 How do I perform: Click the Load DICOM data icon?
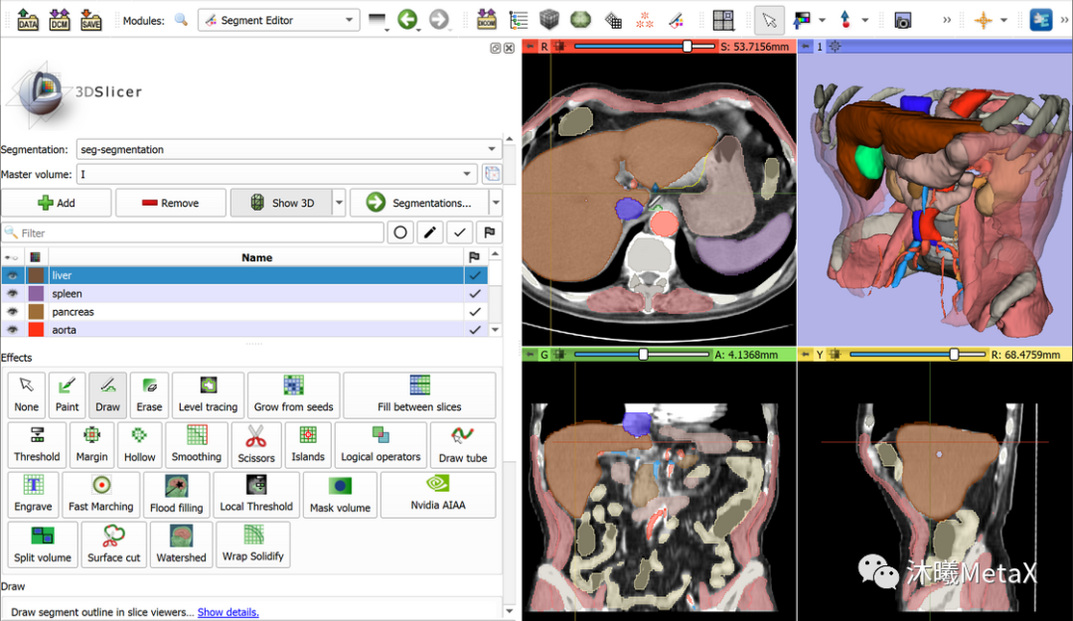[x=60, y=20]
